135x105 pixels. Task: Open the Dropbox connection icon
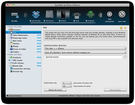point(36,15)
